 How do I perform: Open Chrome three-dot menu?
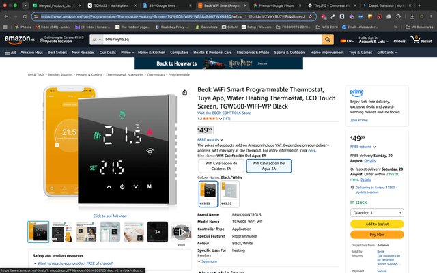[431, 16]
